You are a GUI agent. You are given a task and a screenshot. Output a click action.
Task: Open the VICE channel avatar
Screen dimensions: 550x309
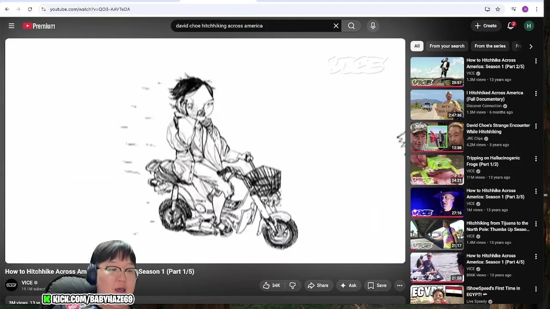12,285
